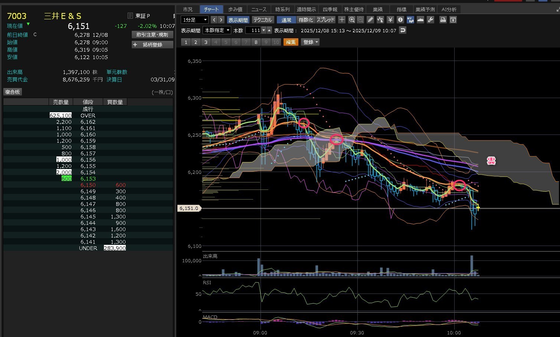Open the 四季報 tab
Image resolution: width=560 pixels, height=337 pixels.
click(x=330, y=9)
